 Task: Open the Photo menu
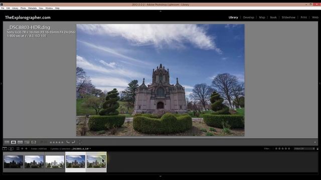pos(23,8)
